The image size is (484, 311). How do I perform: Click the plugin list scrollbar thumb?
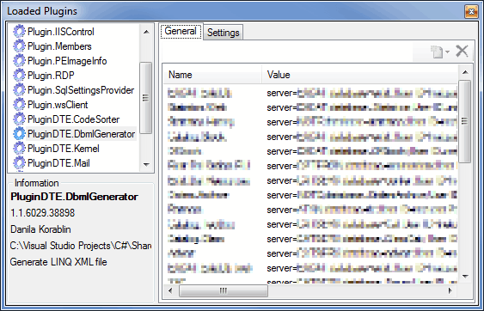pos(145,97)
